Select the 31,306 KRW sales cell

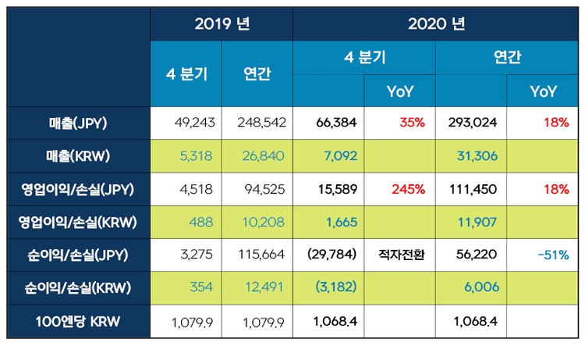pos(471,156)
